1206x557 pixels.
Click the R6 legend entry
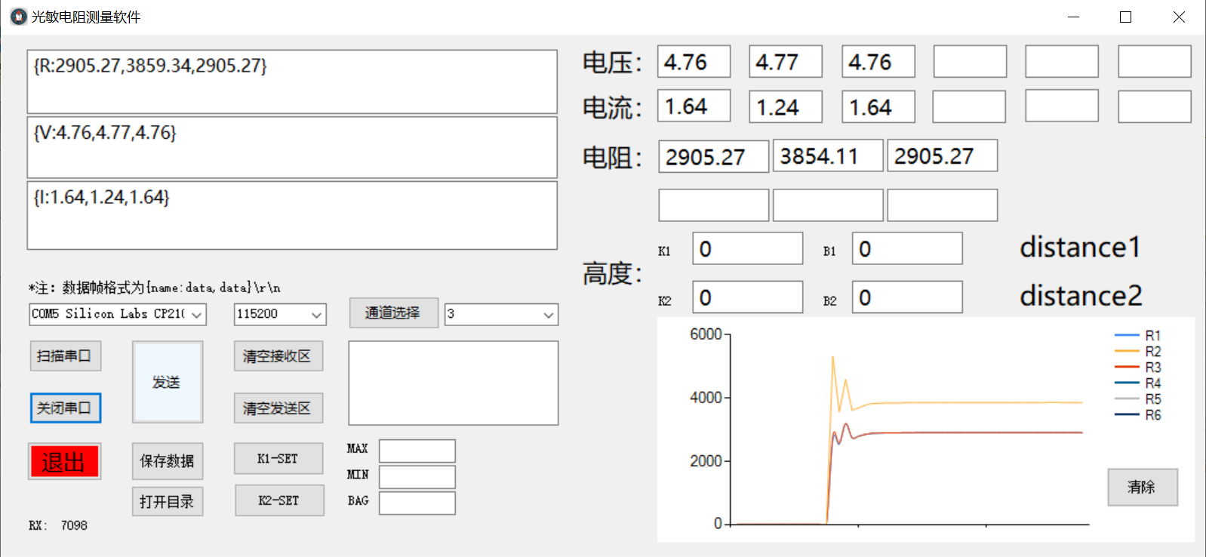(x=1138, y=415)
